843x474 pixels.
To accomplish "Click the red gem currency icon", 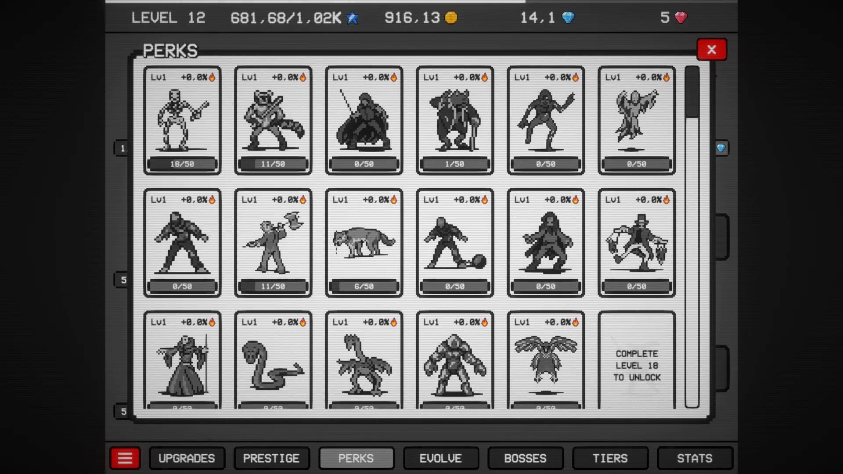I will pos(681,18).
